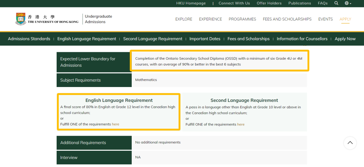
Task: Open Important Dates section
Action: (x=205, y=39)
